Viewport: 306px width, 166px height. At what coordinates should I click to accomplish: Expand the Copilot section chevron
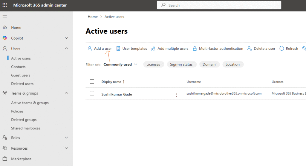(66, 38)
